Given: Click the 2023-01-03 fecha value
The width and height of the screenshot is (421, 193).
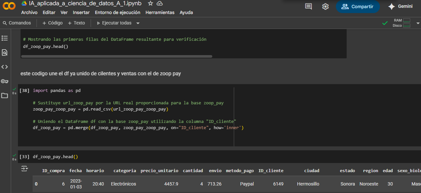Looking at the screenshot, I should (76, 184).
